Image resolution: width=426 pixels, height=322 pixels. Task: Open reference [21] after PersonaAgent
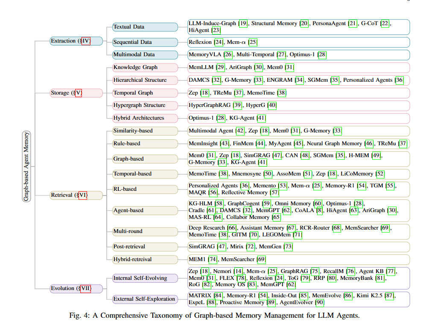(353, 23)
